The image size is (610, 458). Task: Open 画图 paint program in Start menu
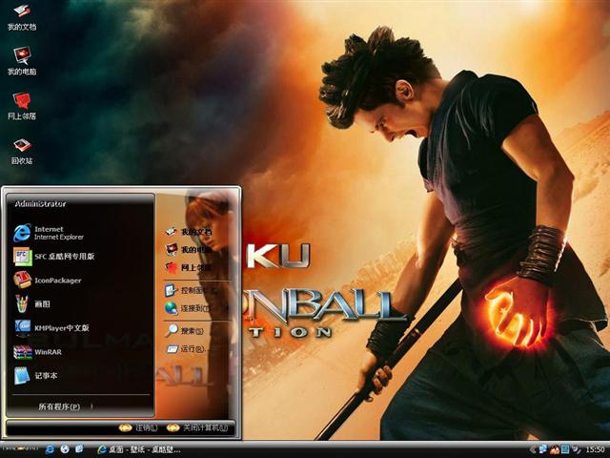(x=31, y=304)
